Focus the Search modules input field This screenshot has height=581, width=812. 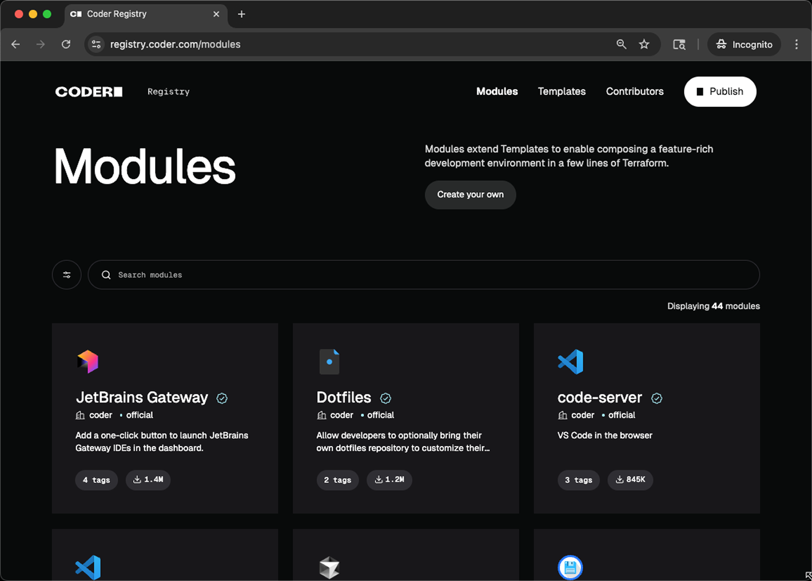click(x=424, y=275)
